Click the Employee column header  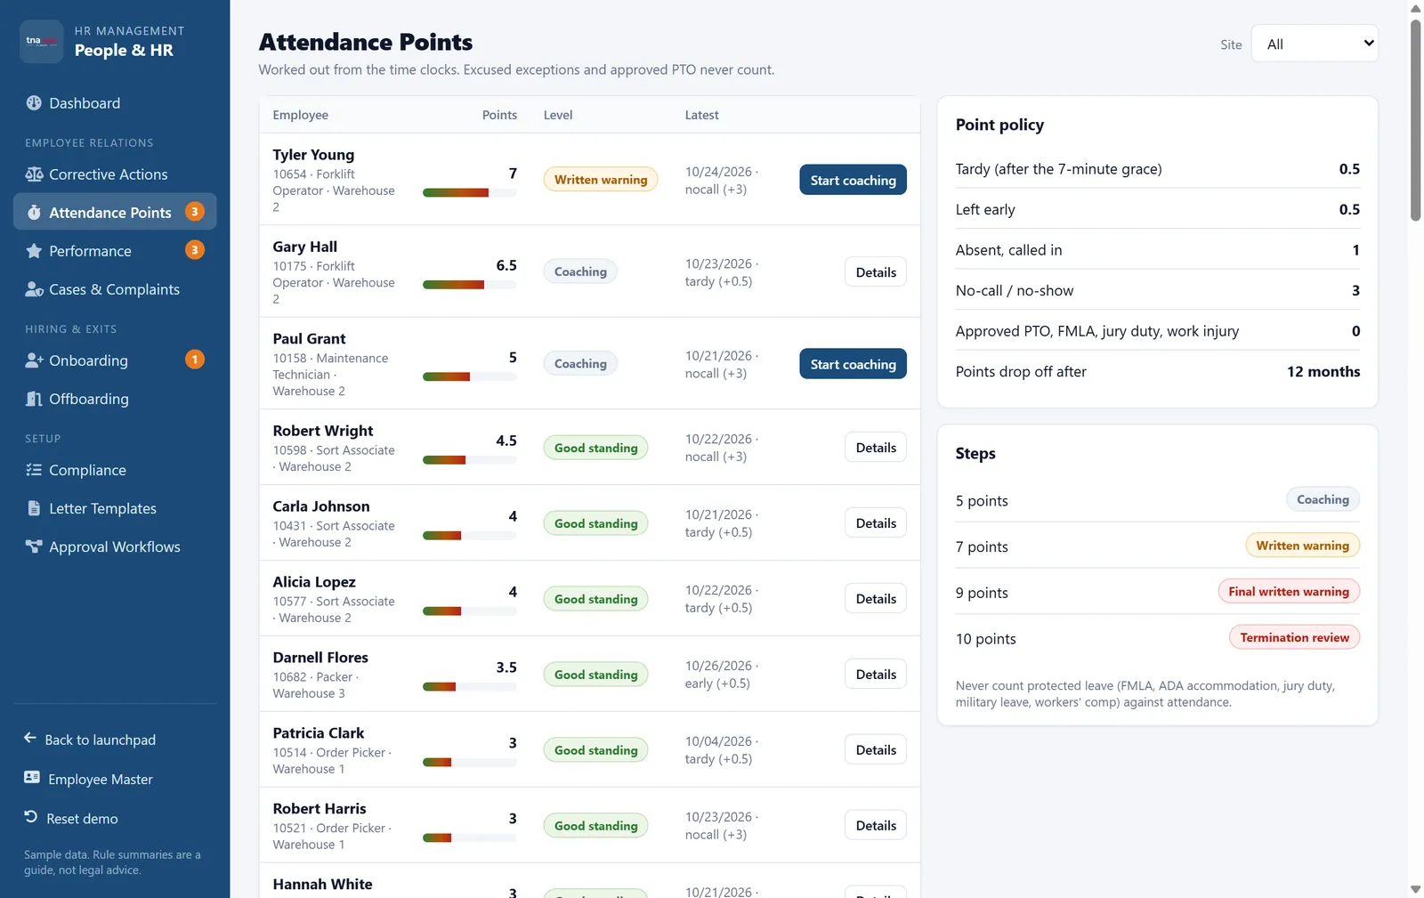tap(301, 115)
